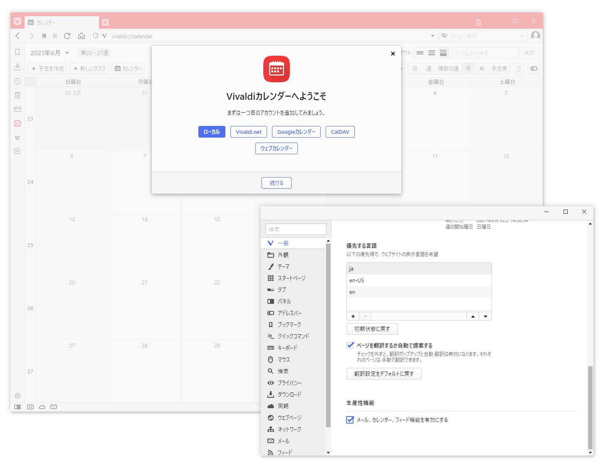Open the Vivaldi menu button in the title bar
The image size is (603, 466).
(x=17, y=22)
